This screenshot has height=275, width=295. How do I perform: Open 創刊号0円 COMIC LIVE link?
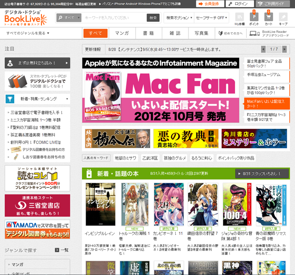tap(35, 142)
